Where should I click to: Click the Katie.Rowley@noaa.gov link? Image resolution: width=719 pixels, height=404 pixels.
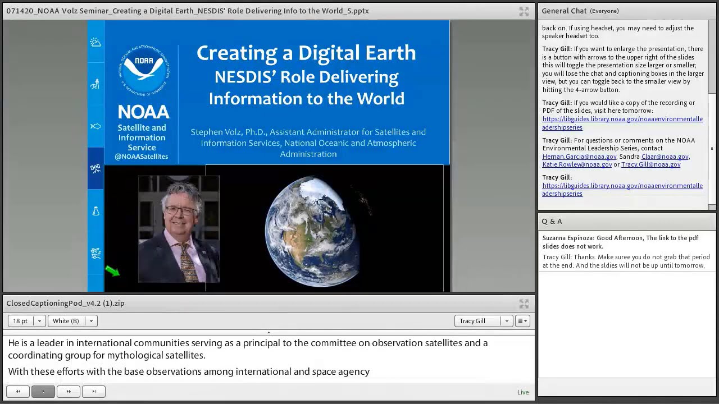click(x=577, y=164)
